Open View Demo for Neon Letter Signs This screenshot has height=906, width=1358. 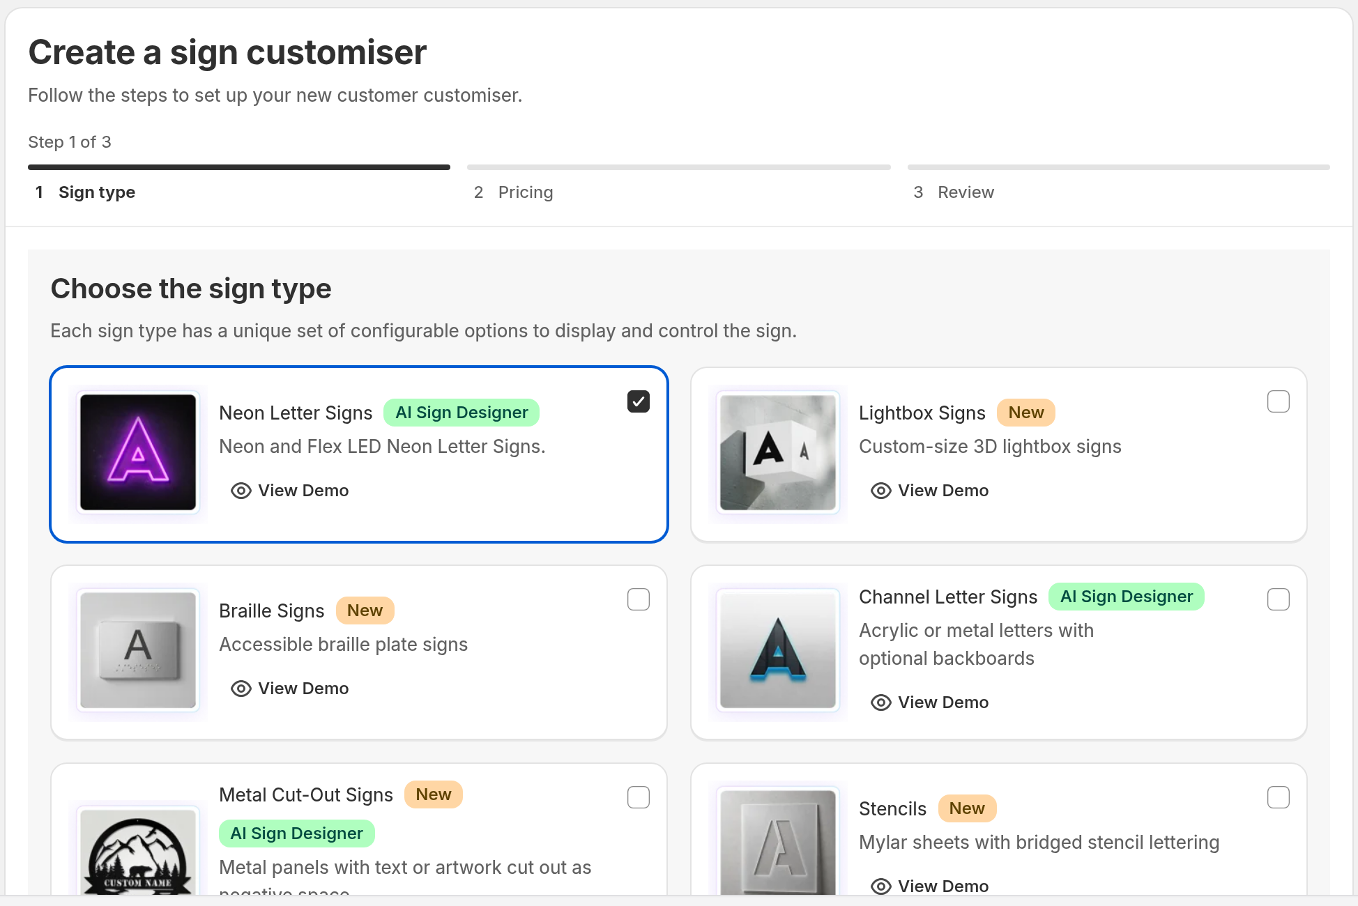[290, 491]
